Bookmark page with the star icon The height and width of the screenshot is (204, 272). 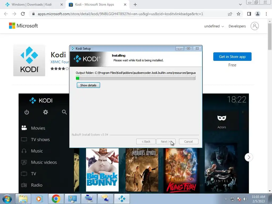[x=239, y=14]
